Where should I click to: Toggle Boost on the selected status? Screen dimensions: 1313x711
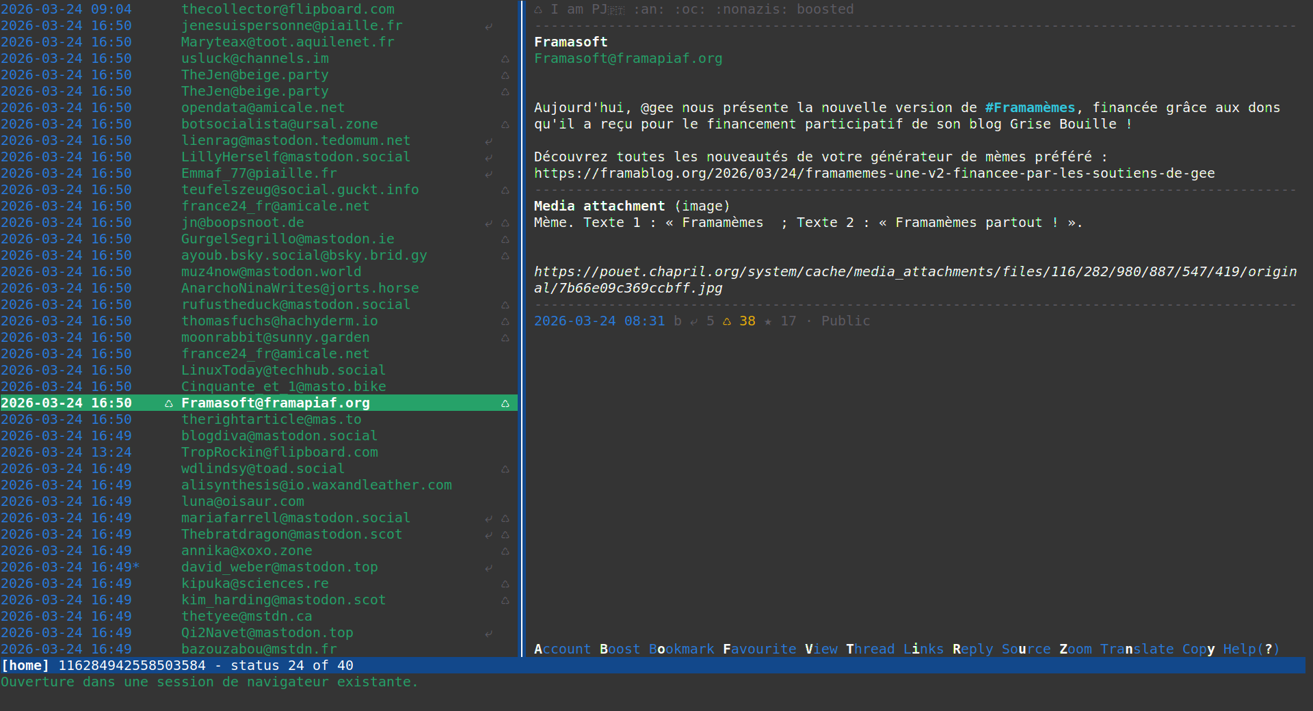[618, 649]
